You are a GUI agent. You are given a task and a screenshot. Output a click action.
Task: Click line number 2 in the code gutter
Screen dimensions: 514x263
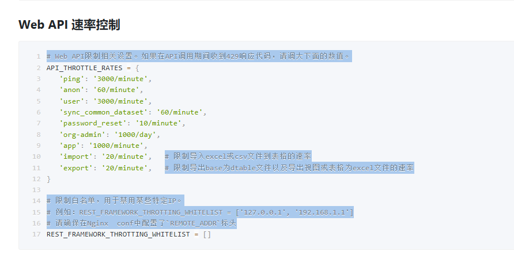tap(38, 67)
